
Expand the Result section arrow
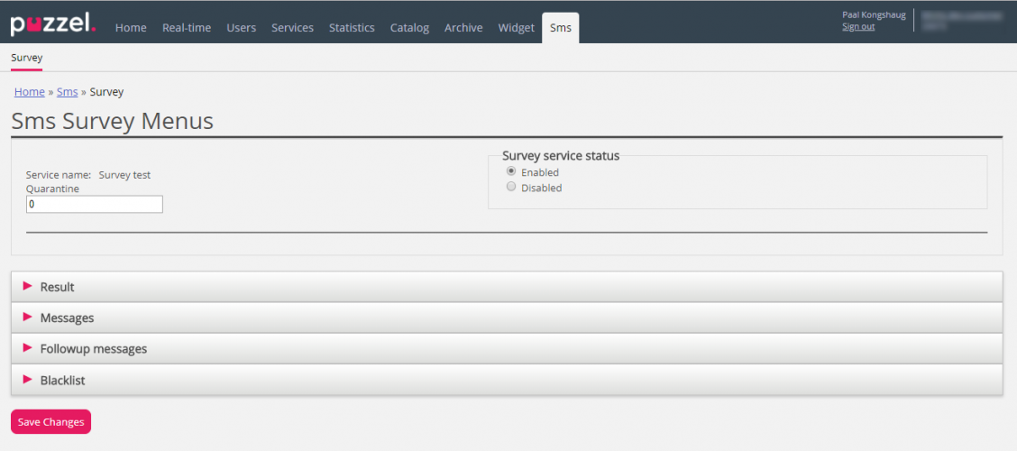[x=27, y=287]
